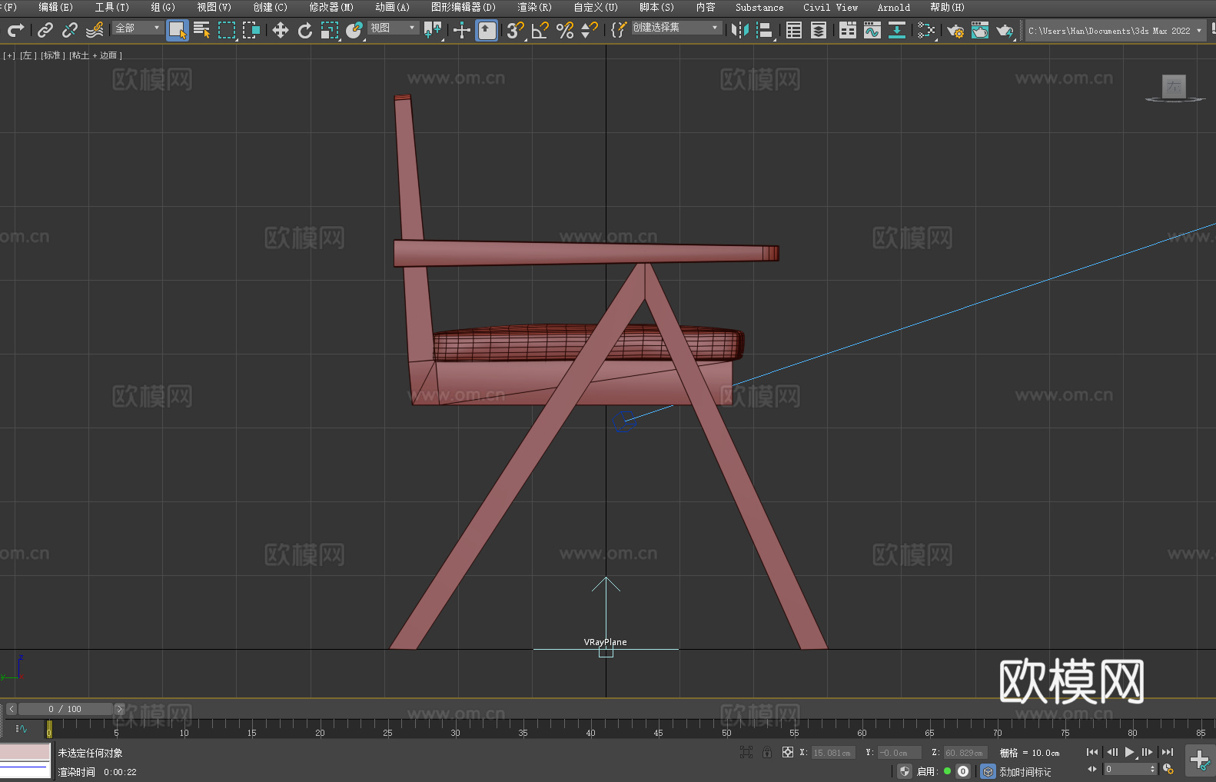
Task: Click the Select and Place tool icon
Action: tap(354, 30)
